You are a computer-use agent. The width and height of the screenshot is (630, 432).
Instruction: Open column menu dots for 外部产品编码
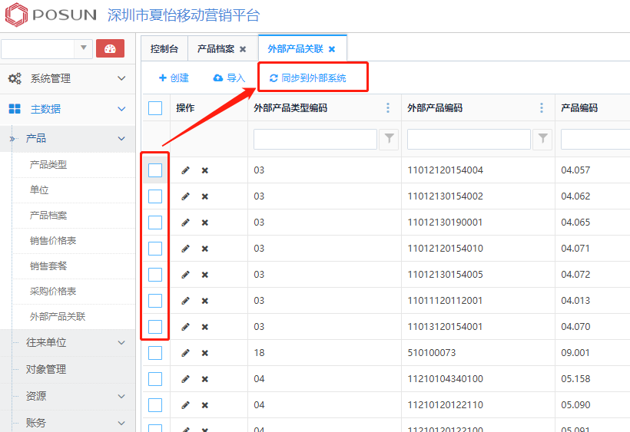coord(542,108)
